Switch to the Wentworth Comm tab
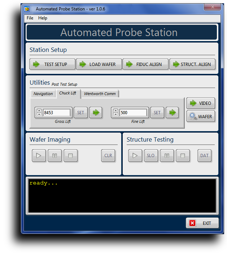This screenshot has width=227, height=254. [x=100, y=94]
